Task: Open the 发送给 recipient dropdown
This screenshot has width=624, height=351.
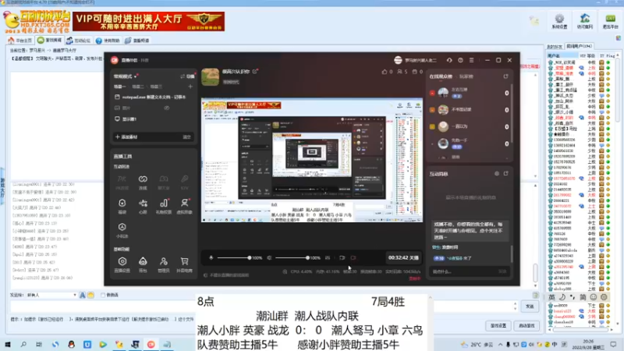Action: coord(51,295)
